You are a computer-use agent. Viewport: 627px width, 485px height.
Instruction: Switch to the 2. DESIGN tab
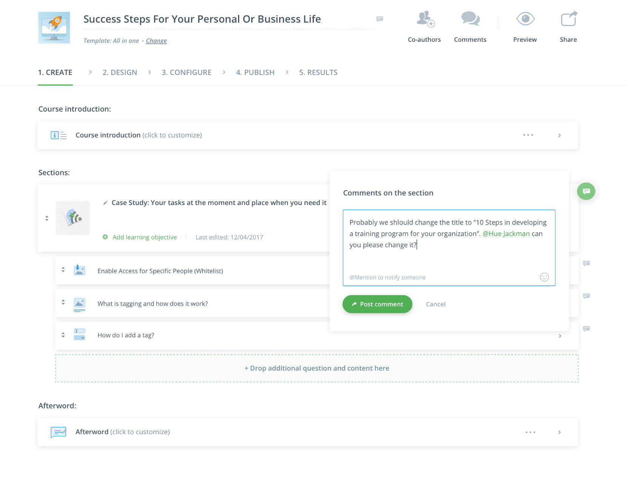(120, 72)
